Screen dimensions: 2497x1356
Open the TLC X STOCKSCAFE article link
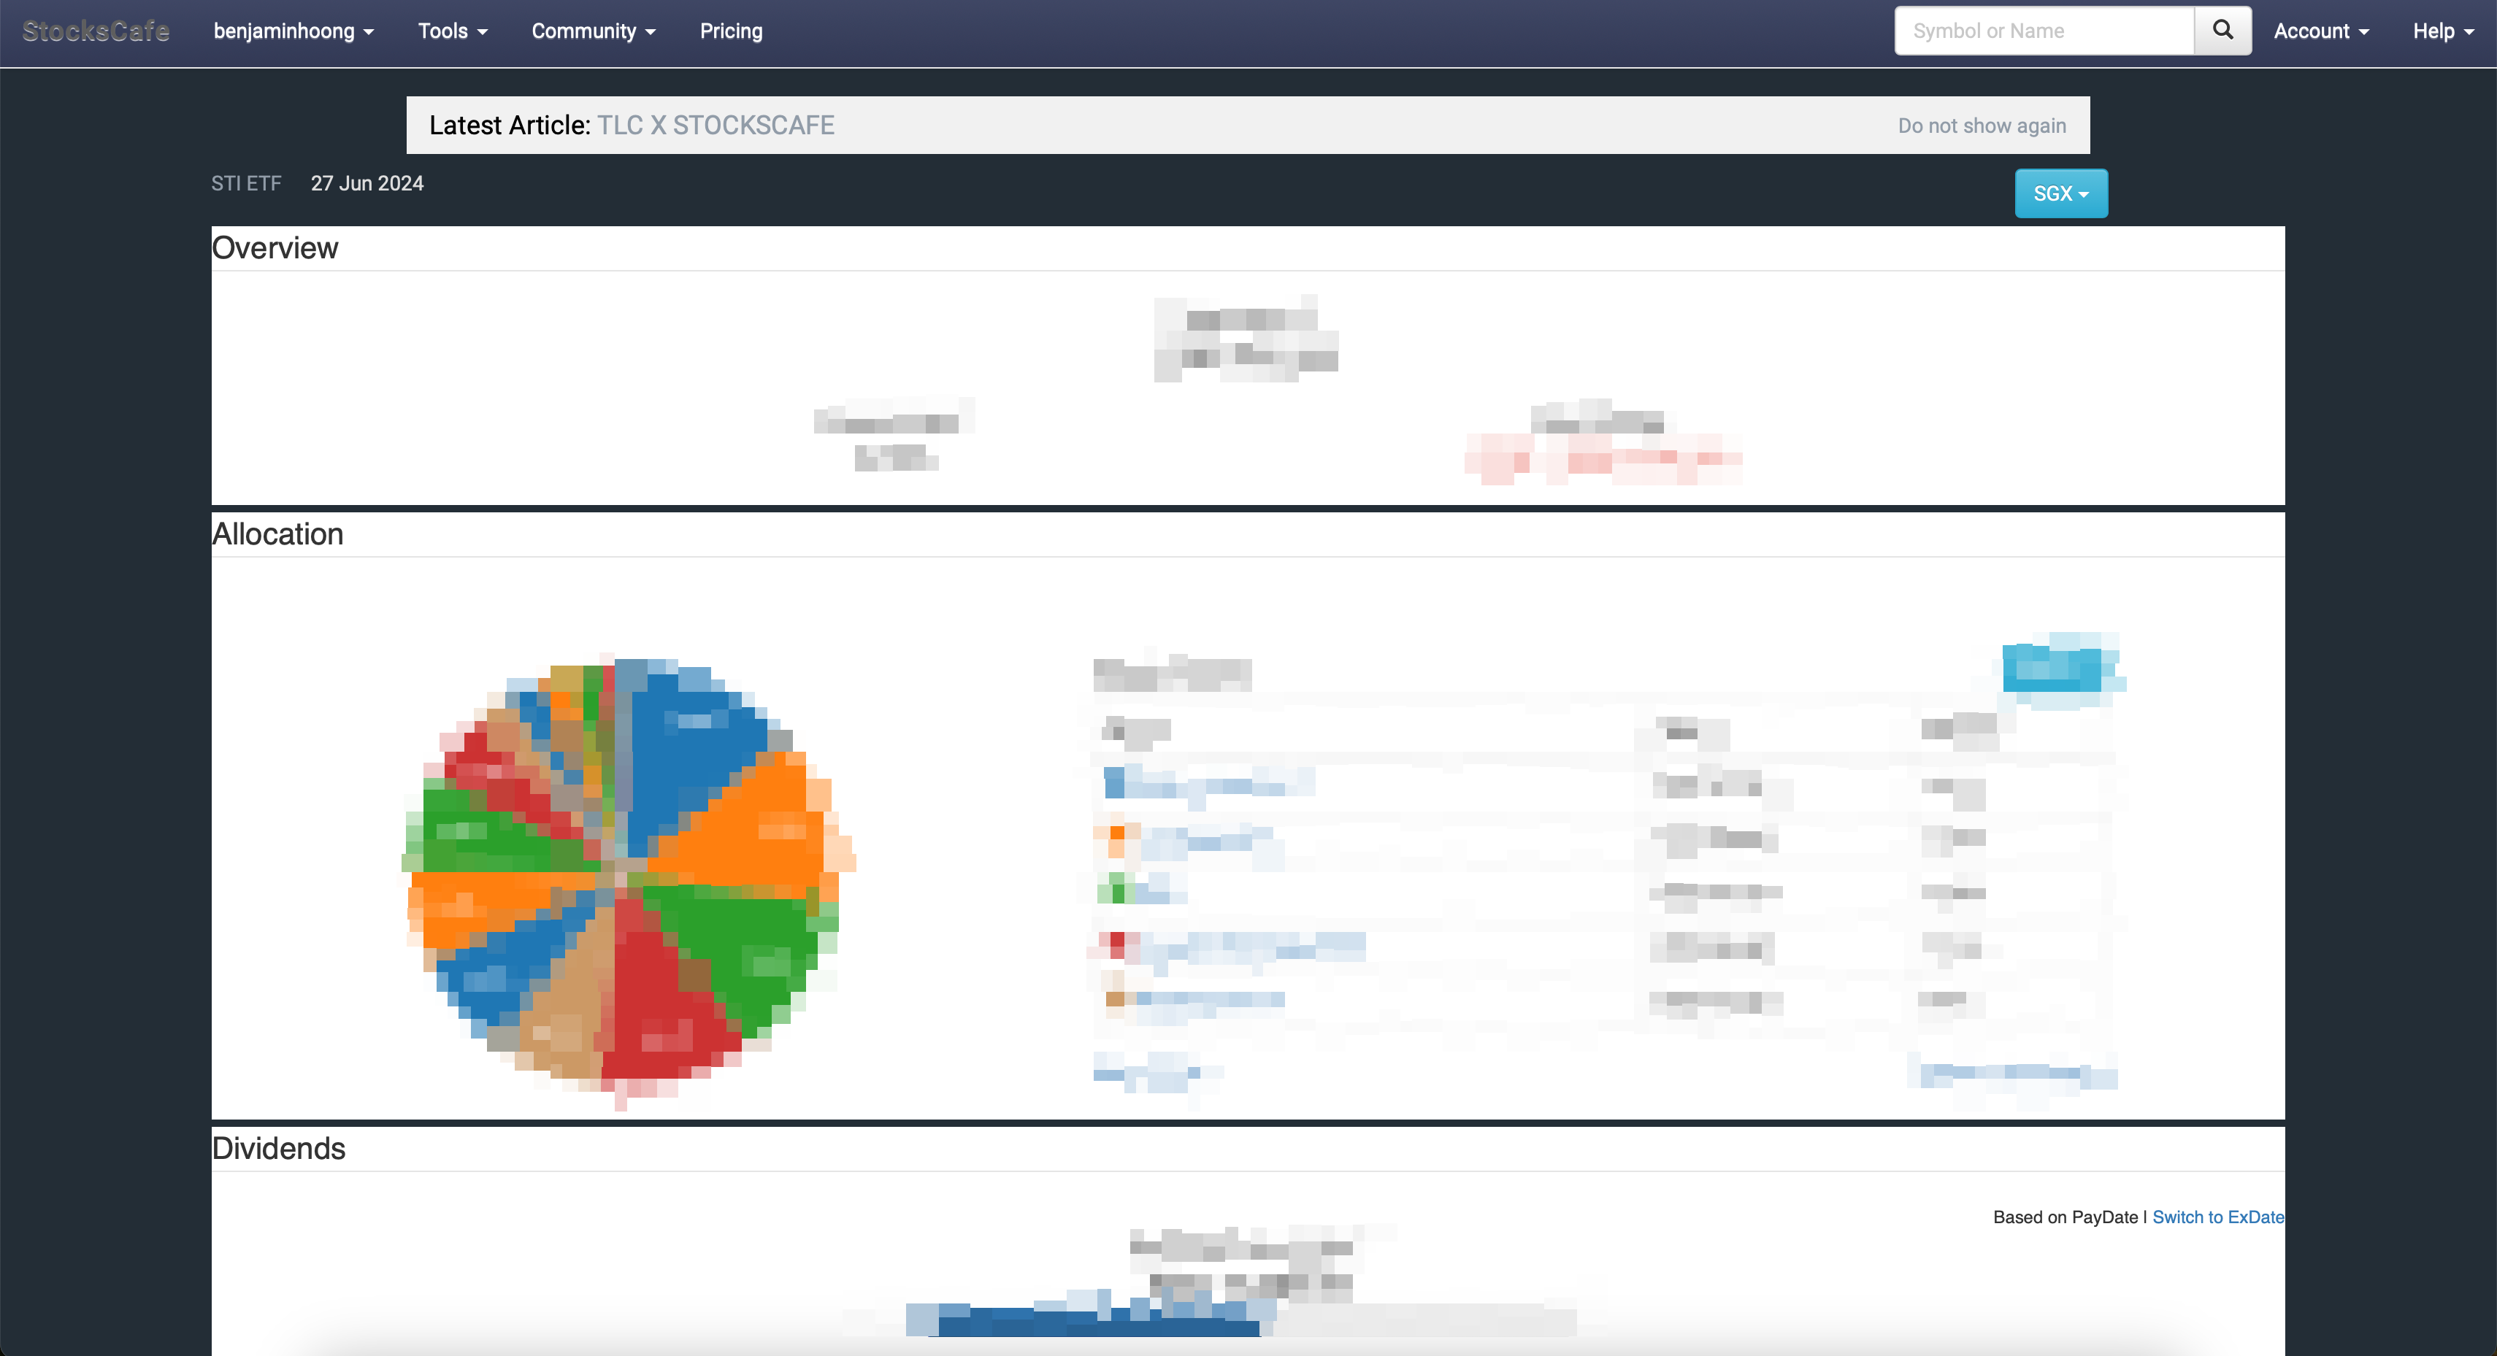(x=714, y=125)
